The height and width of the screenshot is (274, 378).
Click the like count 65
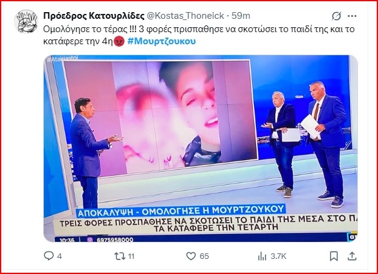click(204, 256)
